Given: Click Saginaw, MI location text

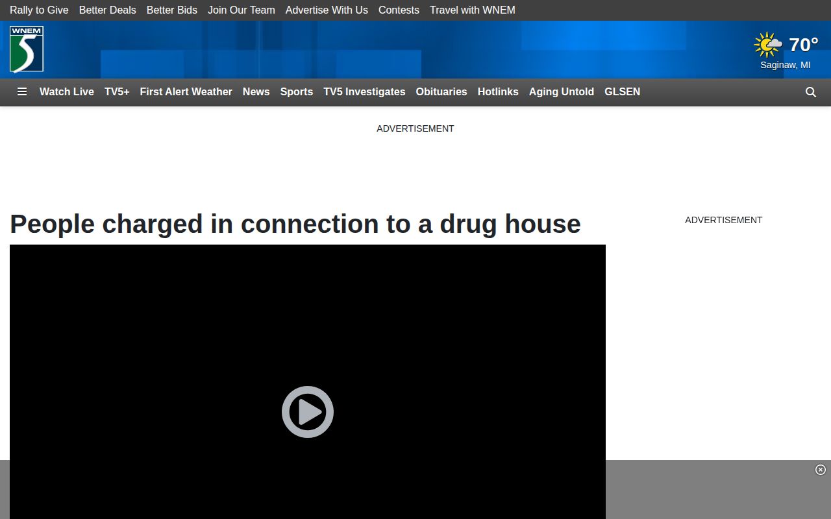Looking at the screenshot, I should pyautogui.click(x=786, y=65).
